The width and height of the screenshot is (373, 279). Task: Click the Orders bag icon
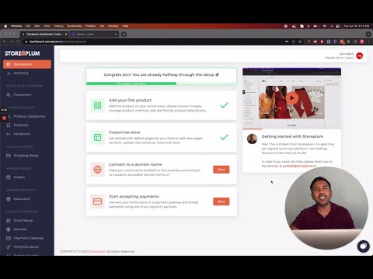coord(9,177)
